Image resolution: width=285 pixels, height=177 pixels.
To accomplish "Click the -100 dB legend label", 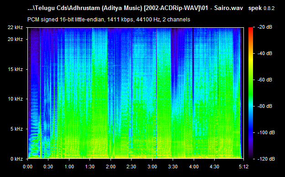I will (266, 132).
